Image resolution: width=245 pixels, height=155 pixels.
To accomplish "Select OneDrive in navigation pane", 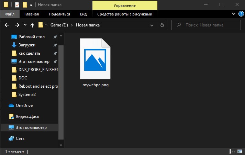I will point(24,106).
